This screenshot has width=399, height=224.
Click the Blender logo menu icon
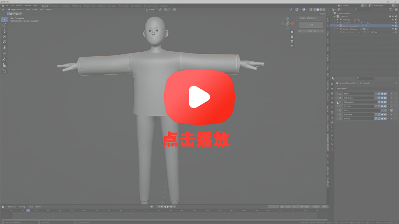coord(3,6)
